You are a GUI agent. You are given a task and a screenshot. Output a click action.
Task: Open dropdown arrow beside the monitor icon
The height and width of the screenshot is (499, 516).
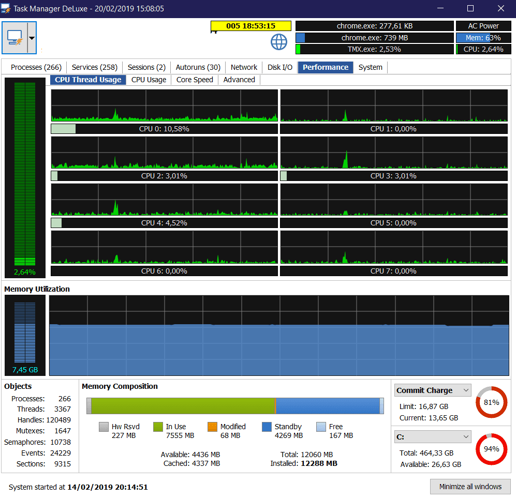32,38
